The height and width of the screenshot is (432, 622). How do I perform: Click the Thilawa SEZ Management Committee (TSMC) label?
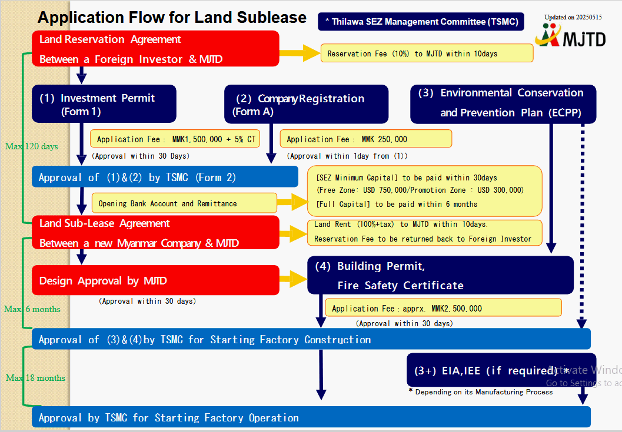(x=421, y=22)
